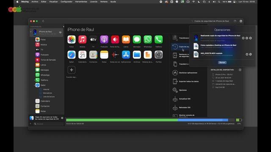This screenshot has width=271, height=152.
Task: Click device details info icon
Action: (x=240, y=70)
